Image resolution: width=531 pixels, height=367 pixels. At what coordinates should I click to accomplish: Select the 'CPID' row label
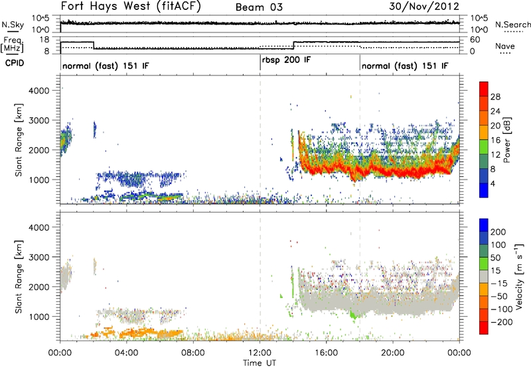(x=15, y=63)
